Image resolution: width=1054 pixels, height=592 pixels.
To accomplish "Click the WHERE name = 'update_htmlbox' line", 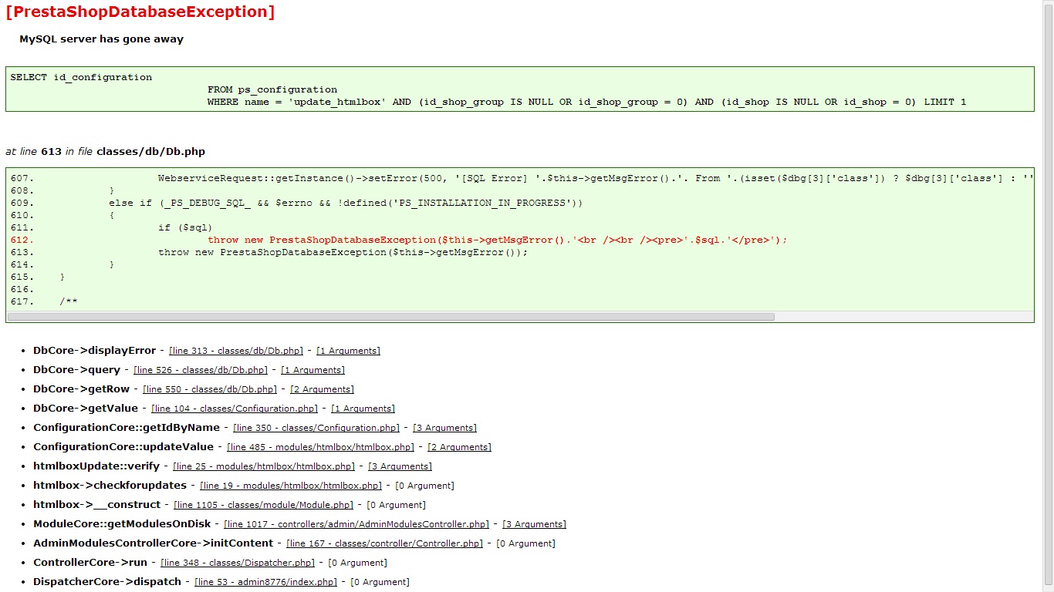I will pyautogui.click(x=586, y=102).
